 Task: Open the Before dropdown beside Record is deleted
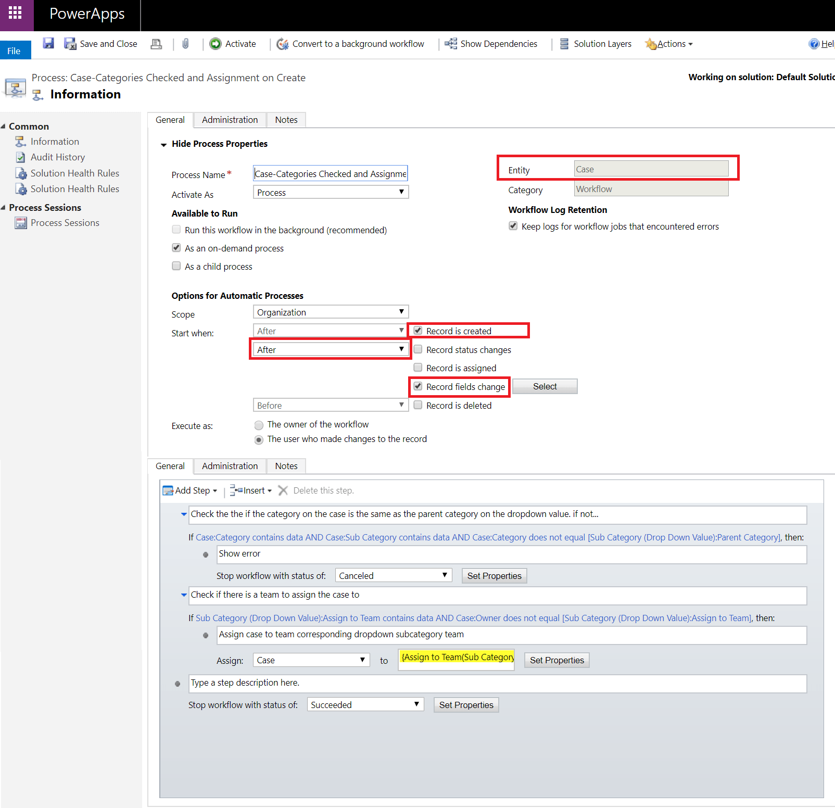(331, 405)
